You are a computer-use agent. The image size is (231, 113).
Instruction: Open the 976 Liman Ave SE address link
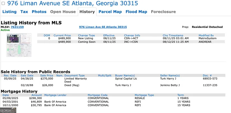click(x=103, y=27)
